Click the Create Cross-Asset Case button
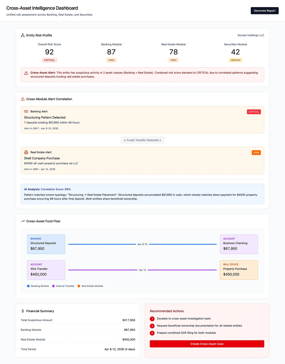 207,344
